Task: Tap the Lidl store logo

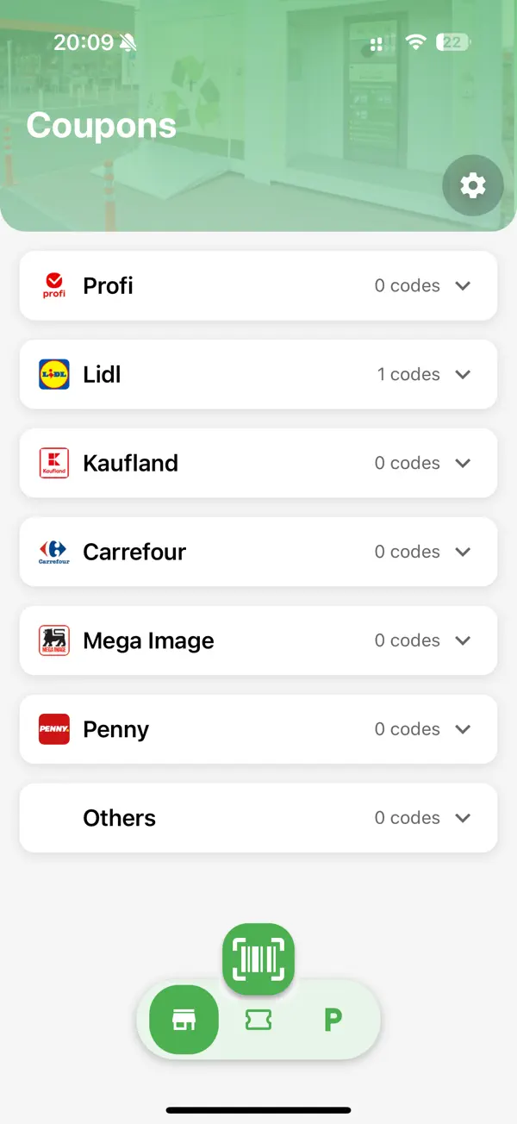Action: [x=53, y=374]
